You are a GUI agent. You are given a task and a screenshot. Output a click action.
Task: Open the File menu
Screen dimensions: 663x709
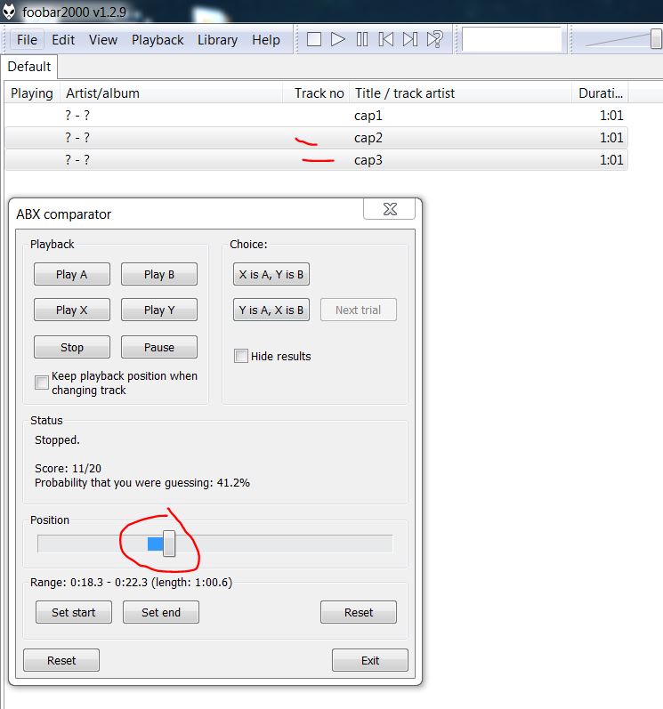[x=27, y=40]
